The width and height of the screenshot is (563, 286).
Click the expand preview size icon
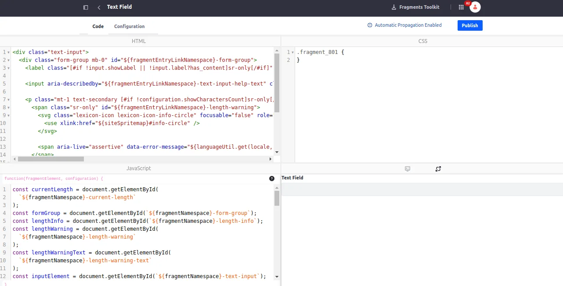tap(438, 169)
